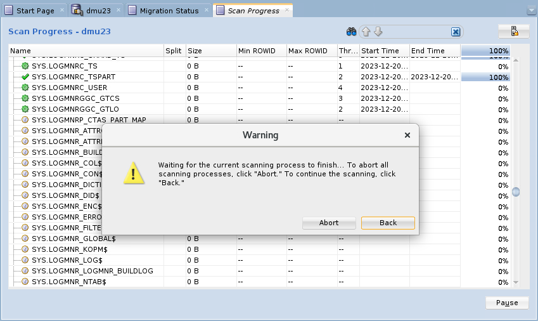538x321 pixels.
Task: Click the clock icon of SYS.LOGMNR_NTAB$
Action: (x=25, y=282)
